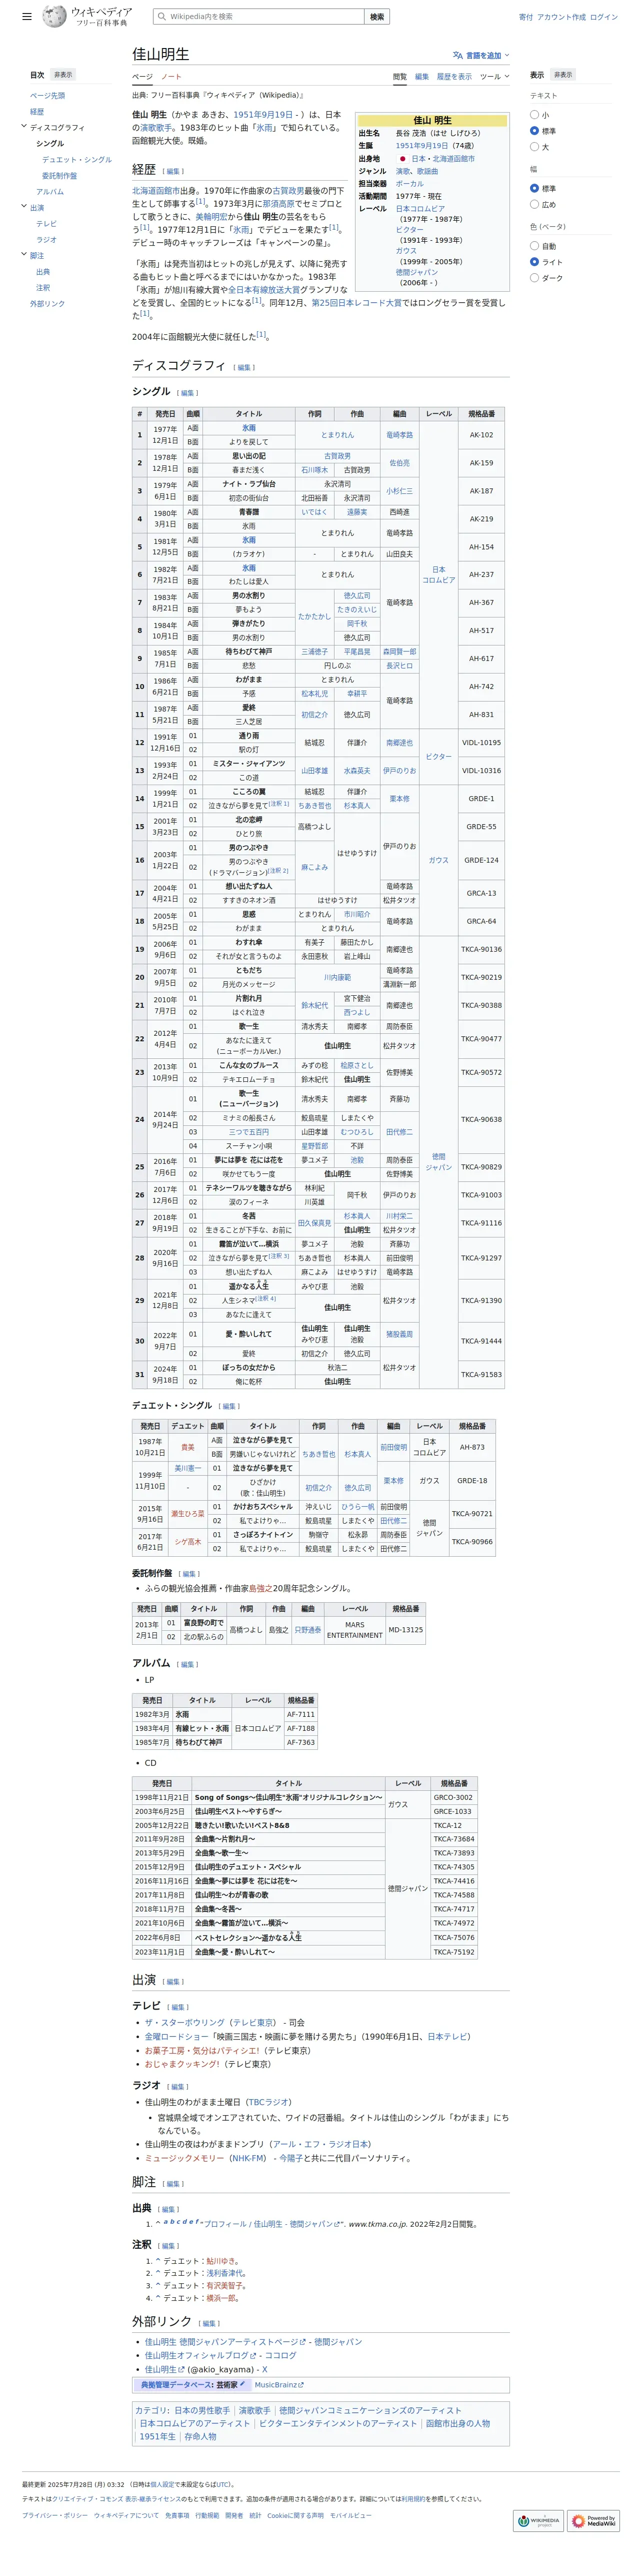Select wide width radio option
Viewport: 642px width, 2576px height.
(x=534, y=204)
